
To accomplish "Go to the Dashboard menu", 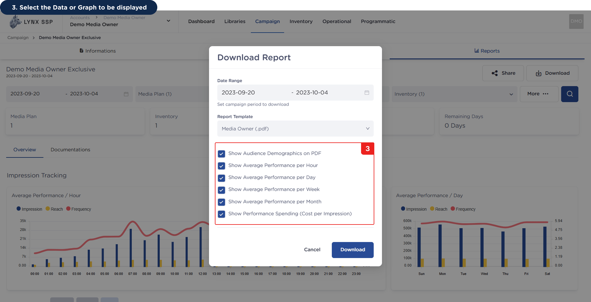I will click(x=201, y=22).
